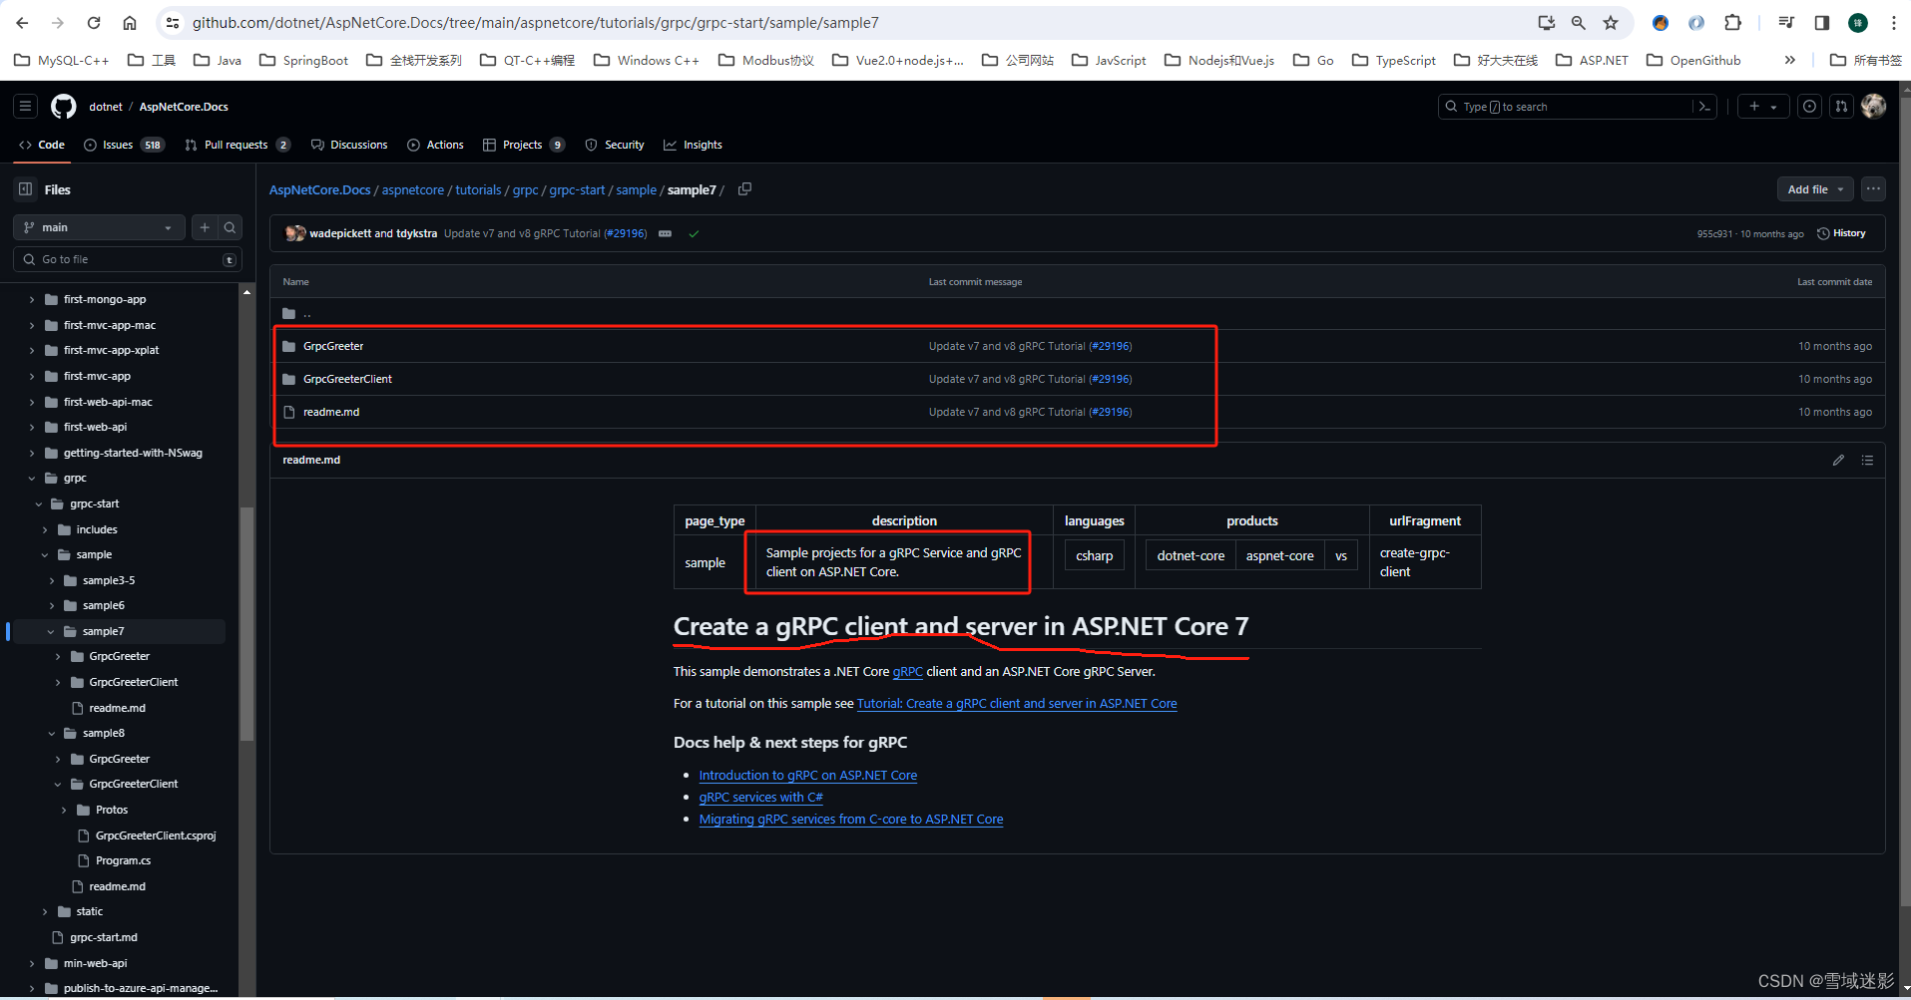Copy the sample7 breadcrumb path icon
This screenshot has height=1000, width=1911.
[x=744, y=188]
